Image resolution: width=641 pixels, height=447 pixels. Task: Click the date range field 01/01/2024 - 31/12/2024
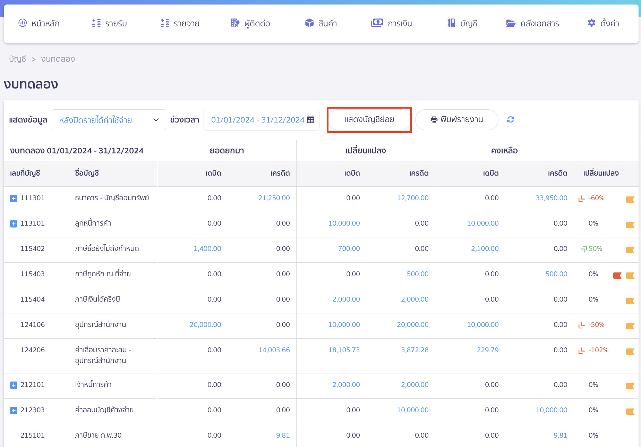tap(257, 120)
